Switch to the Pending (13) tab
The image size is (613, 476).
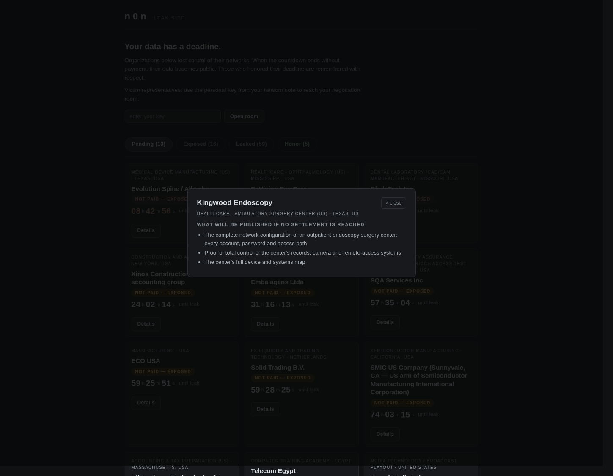(148, 144)
